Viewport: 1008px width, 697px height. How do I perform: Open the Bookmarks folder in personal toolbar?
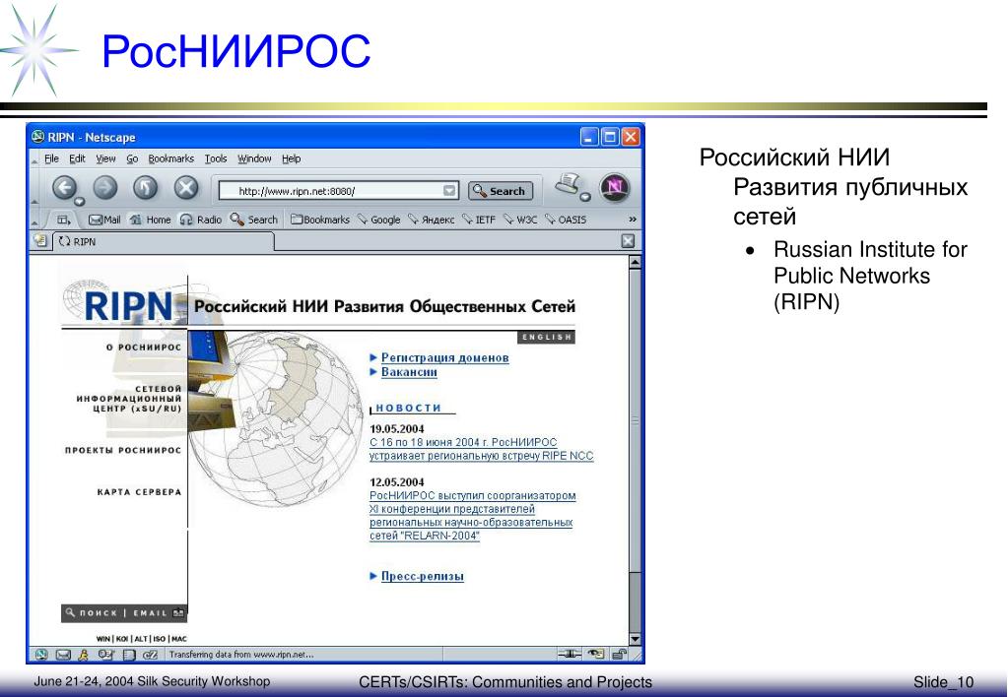[320, 220]
